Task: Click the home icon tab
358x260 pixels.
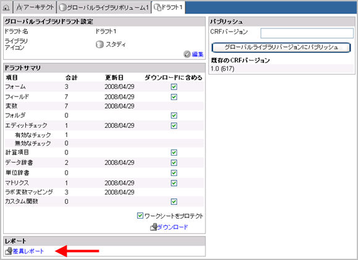Action: pos(6,7)
